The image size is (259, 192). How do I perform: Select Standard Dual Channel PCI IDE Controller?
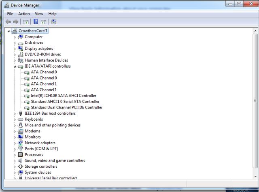pos(67,107)
